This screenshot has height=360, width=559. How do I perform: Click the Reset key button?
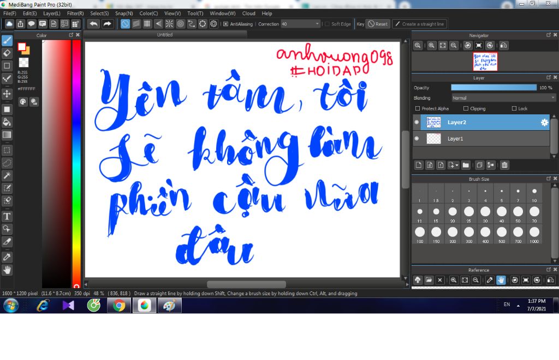(378, 24)
